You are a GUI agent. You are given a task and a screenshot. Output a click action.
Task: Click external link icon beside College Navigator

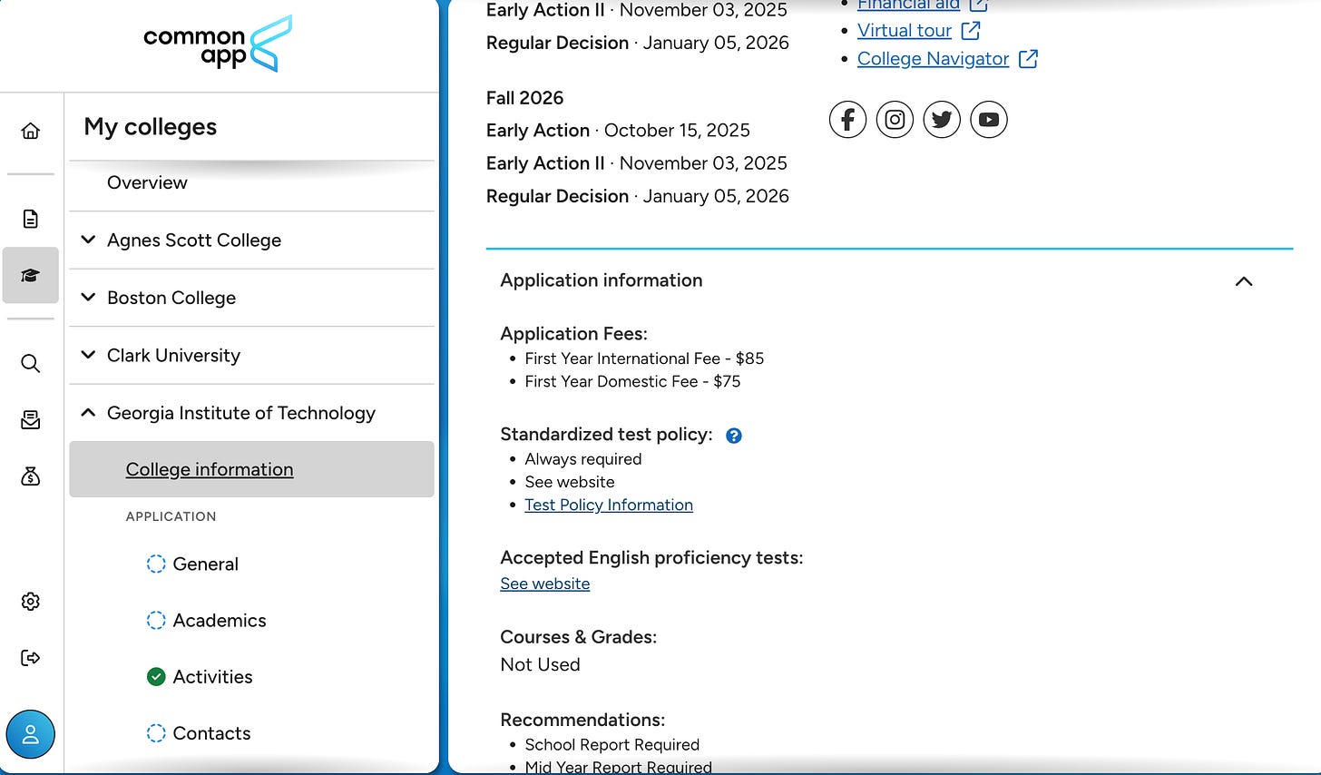[1028, 59]
